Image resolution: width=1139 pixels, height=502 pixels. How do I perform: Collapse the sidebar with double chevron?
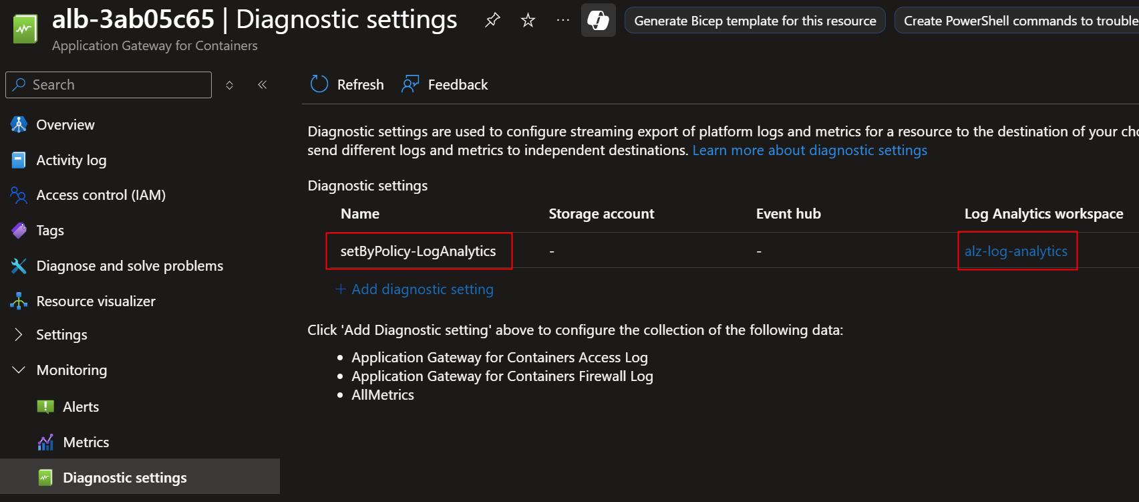click(x=263, y=85)
